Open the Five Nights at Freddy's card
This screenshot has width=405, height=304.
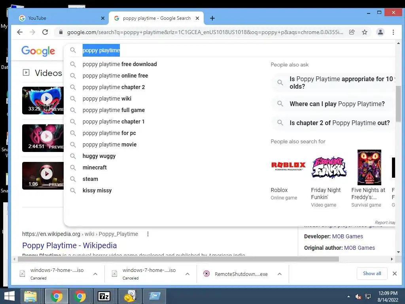(x=369, y=179)
